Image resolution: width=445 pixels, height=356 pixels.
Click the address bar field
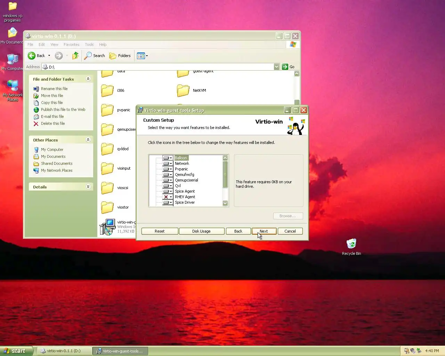point(158,67)
